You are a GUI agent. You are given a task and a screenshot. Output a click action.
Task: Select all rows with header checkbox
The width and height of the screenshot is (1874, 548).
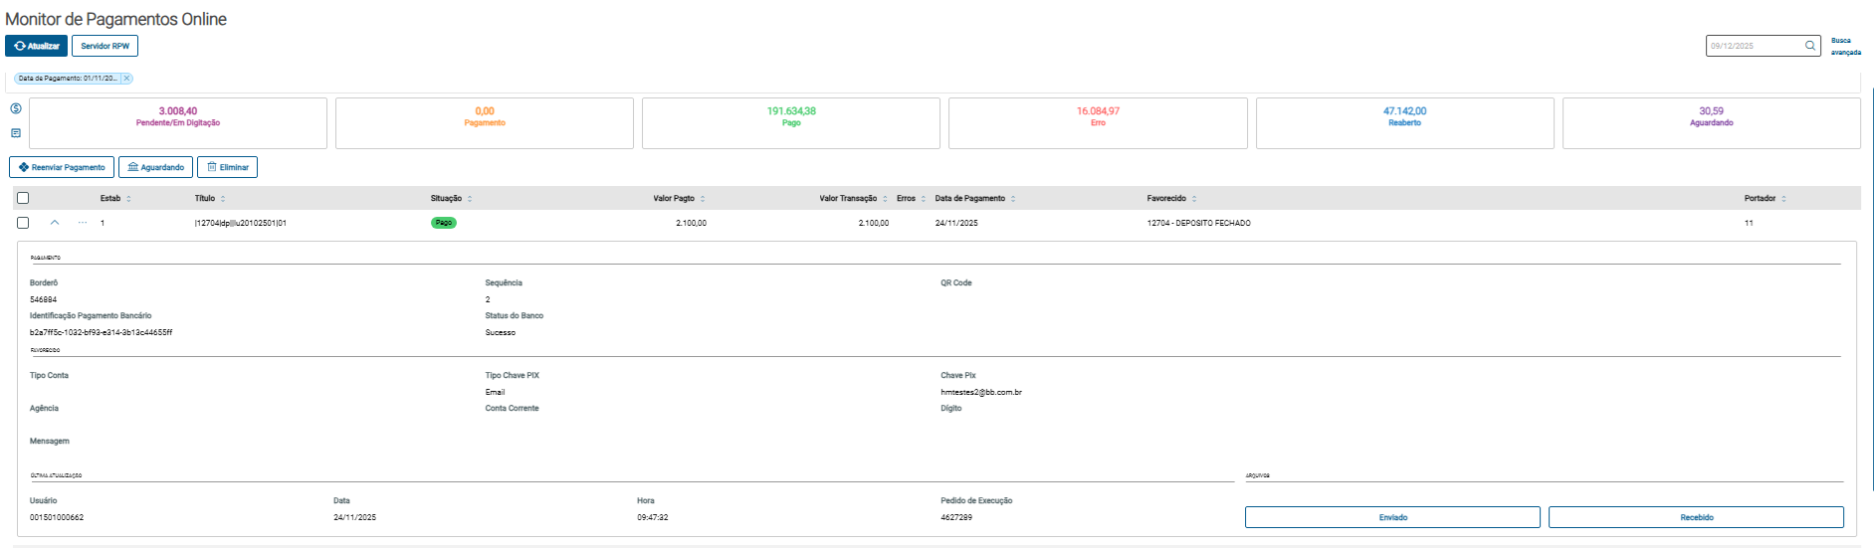[x=23, y=198]
